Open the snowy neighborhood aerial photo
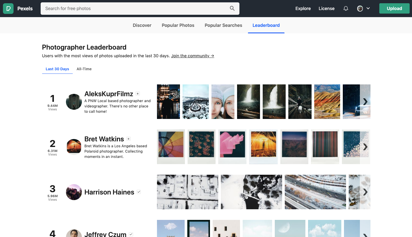Screen dimensions: 412x237 coord(188,192)
